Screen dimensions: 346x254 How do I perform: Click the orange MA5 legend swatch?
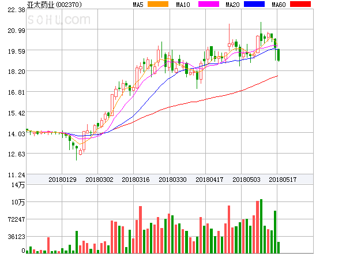coord(158,4)
